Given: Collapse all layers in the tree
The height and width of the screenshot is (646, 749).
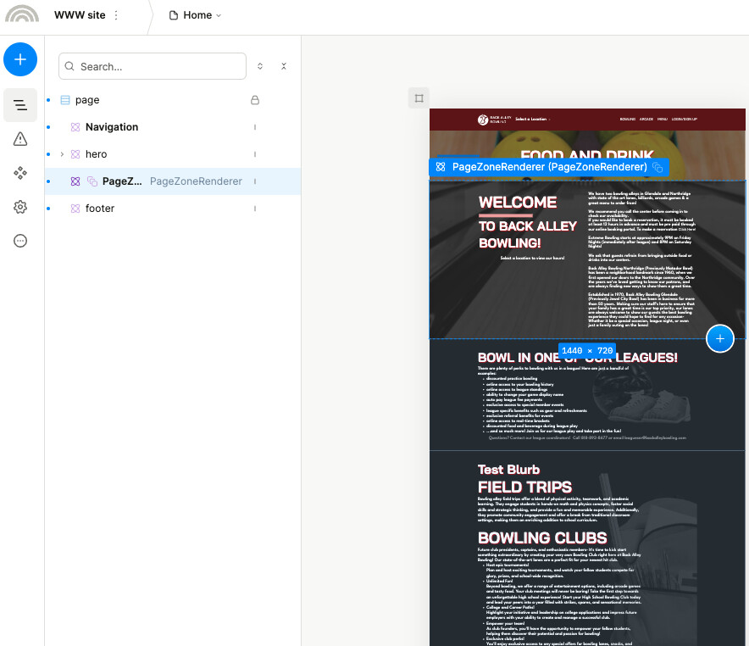Looking at the screenshot, I should tap(284, 66).
